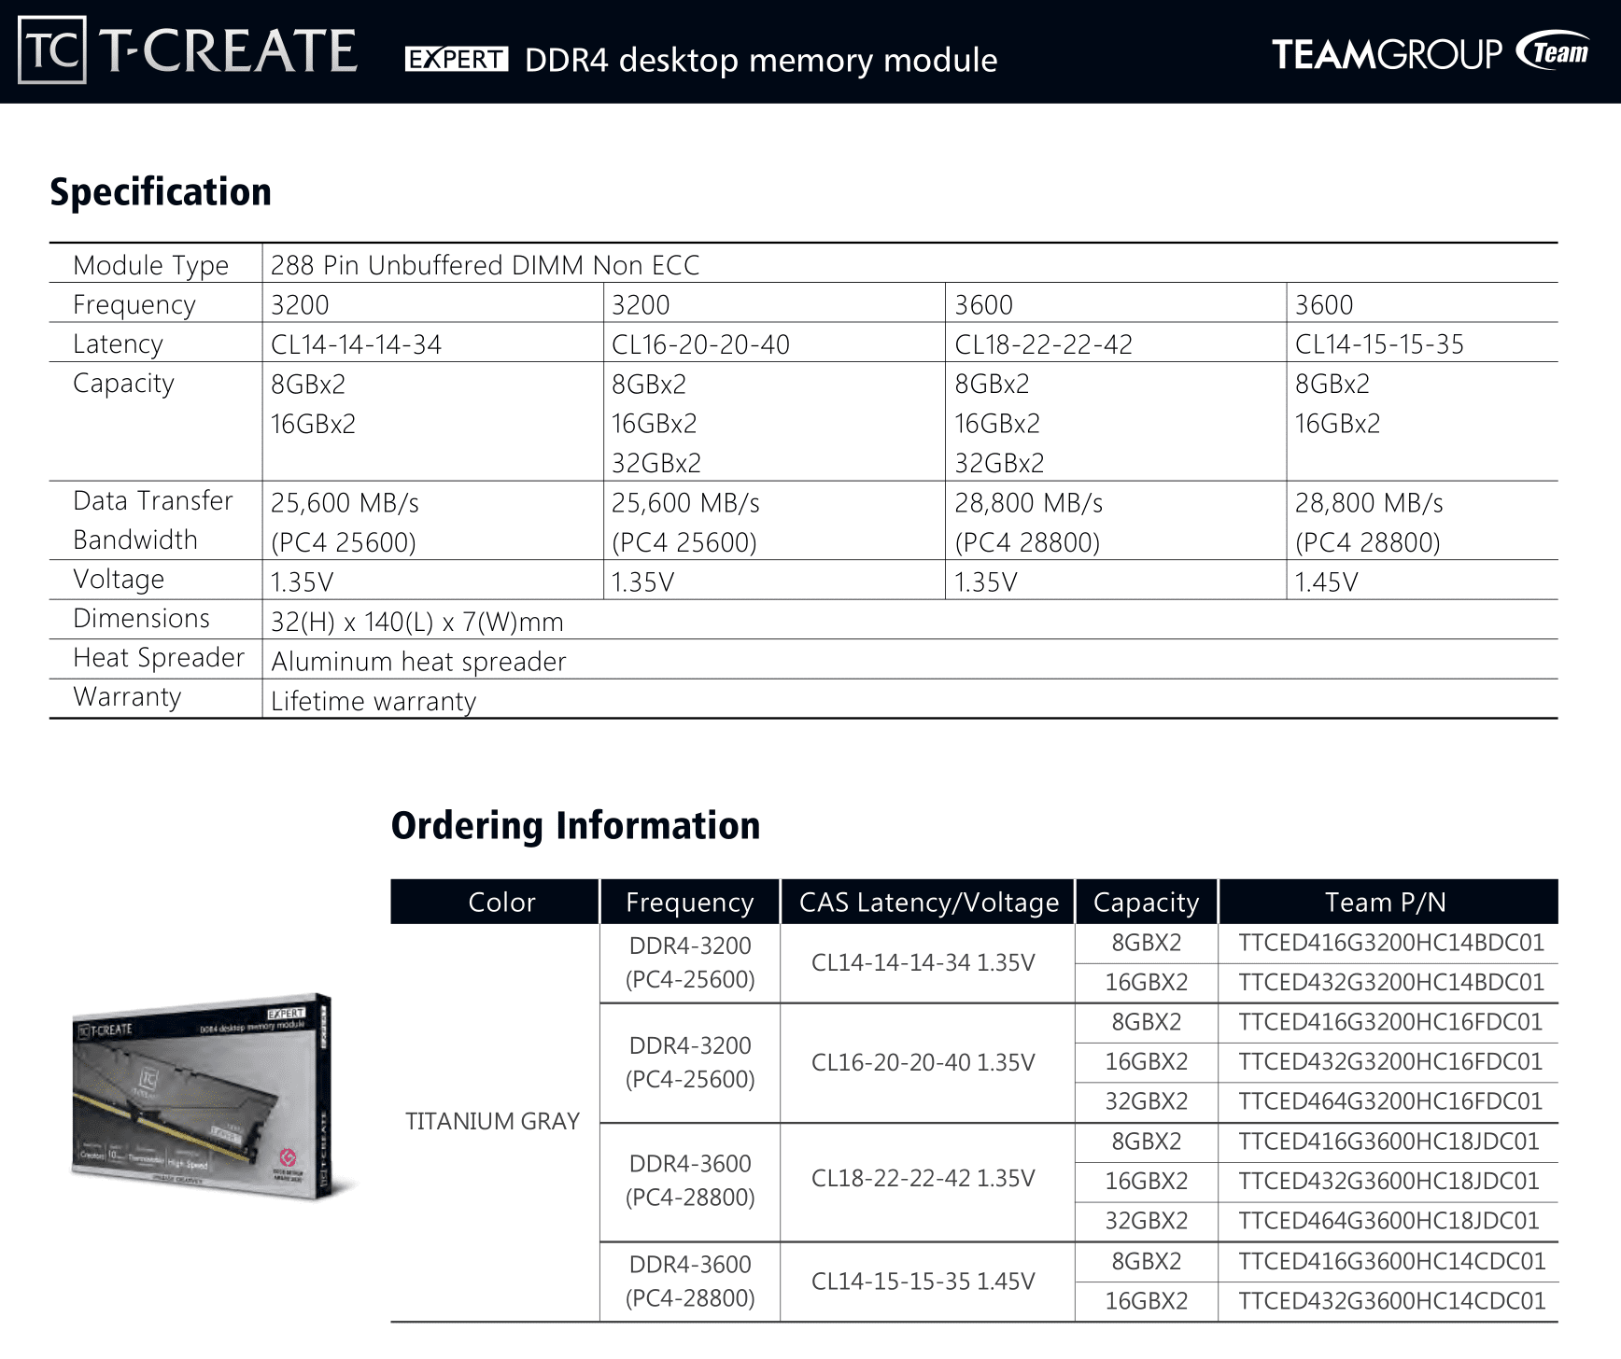
Task: Select 'CL14-14-14-34 1.35V' in Ordering table
Action: point(923,962)
